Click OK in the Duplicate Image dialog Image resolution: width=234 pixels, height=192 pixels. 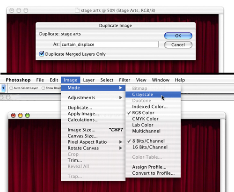click(x=178, y=36)
